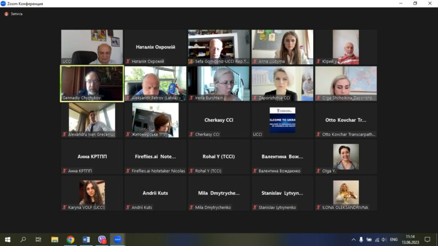Launch File Explorer from the taskbar

tap(55, 240)
